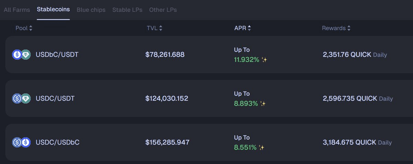Viewport: 413px width, 164px height.
Task: Select the Stablecoins tab
Action: 53,9
